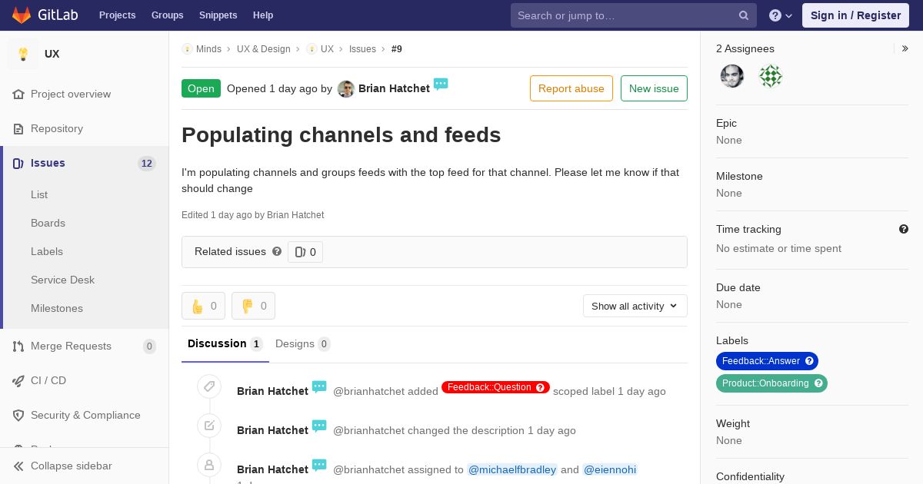Image resolution: width=923 pixels, height=484 pixels.
Task: Click the Security & Compliance shield icon
Action: pos(18,415)
